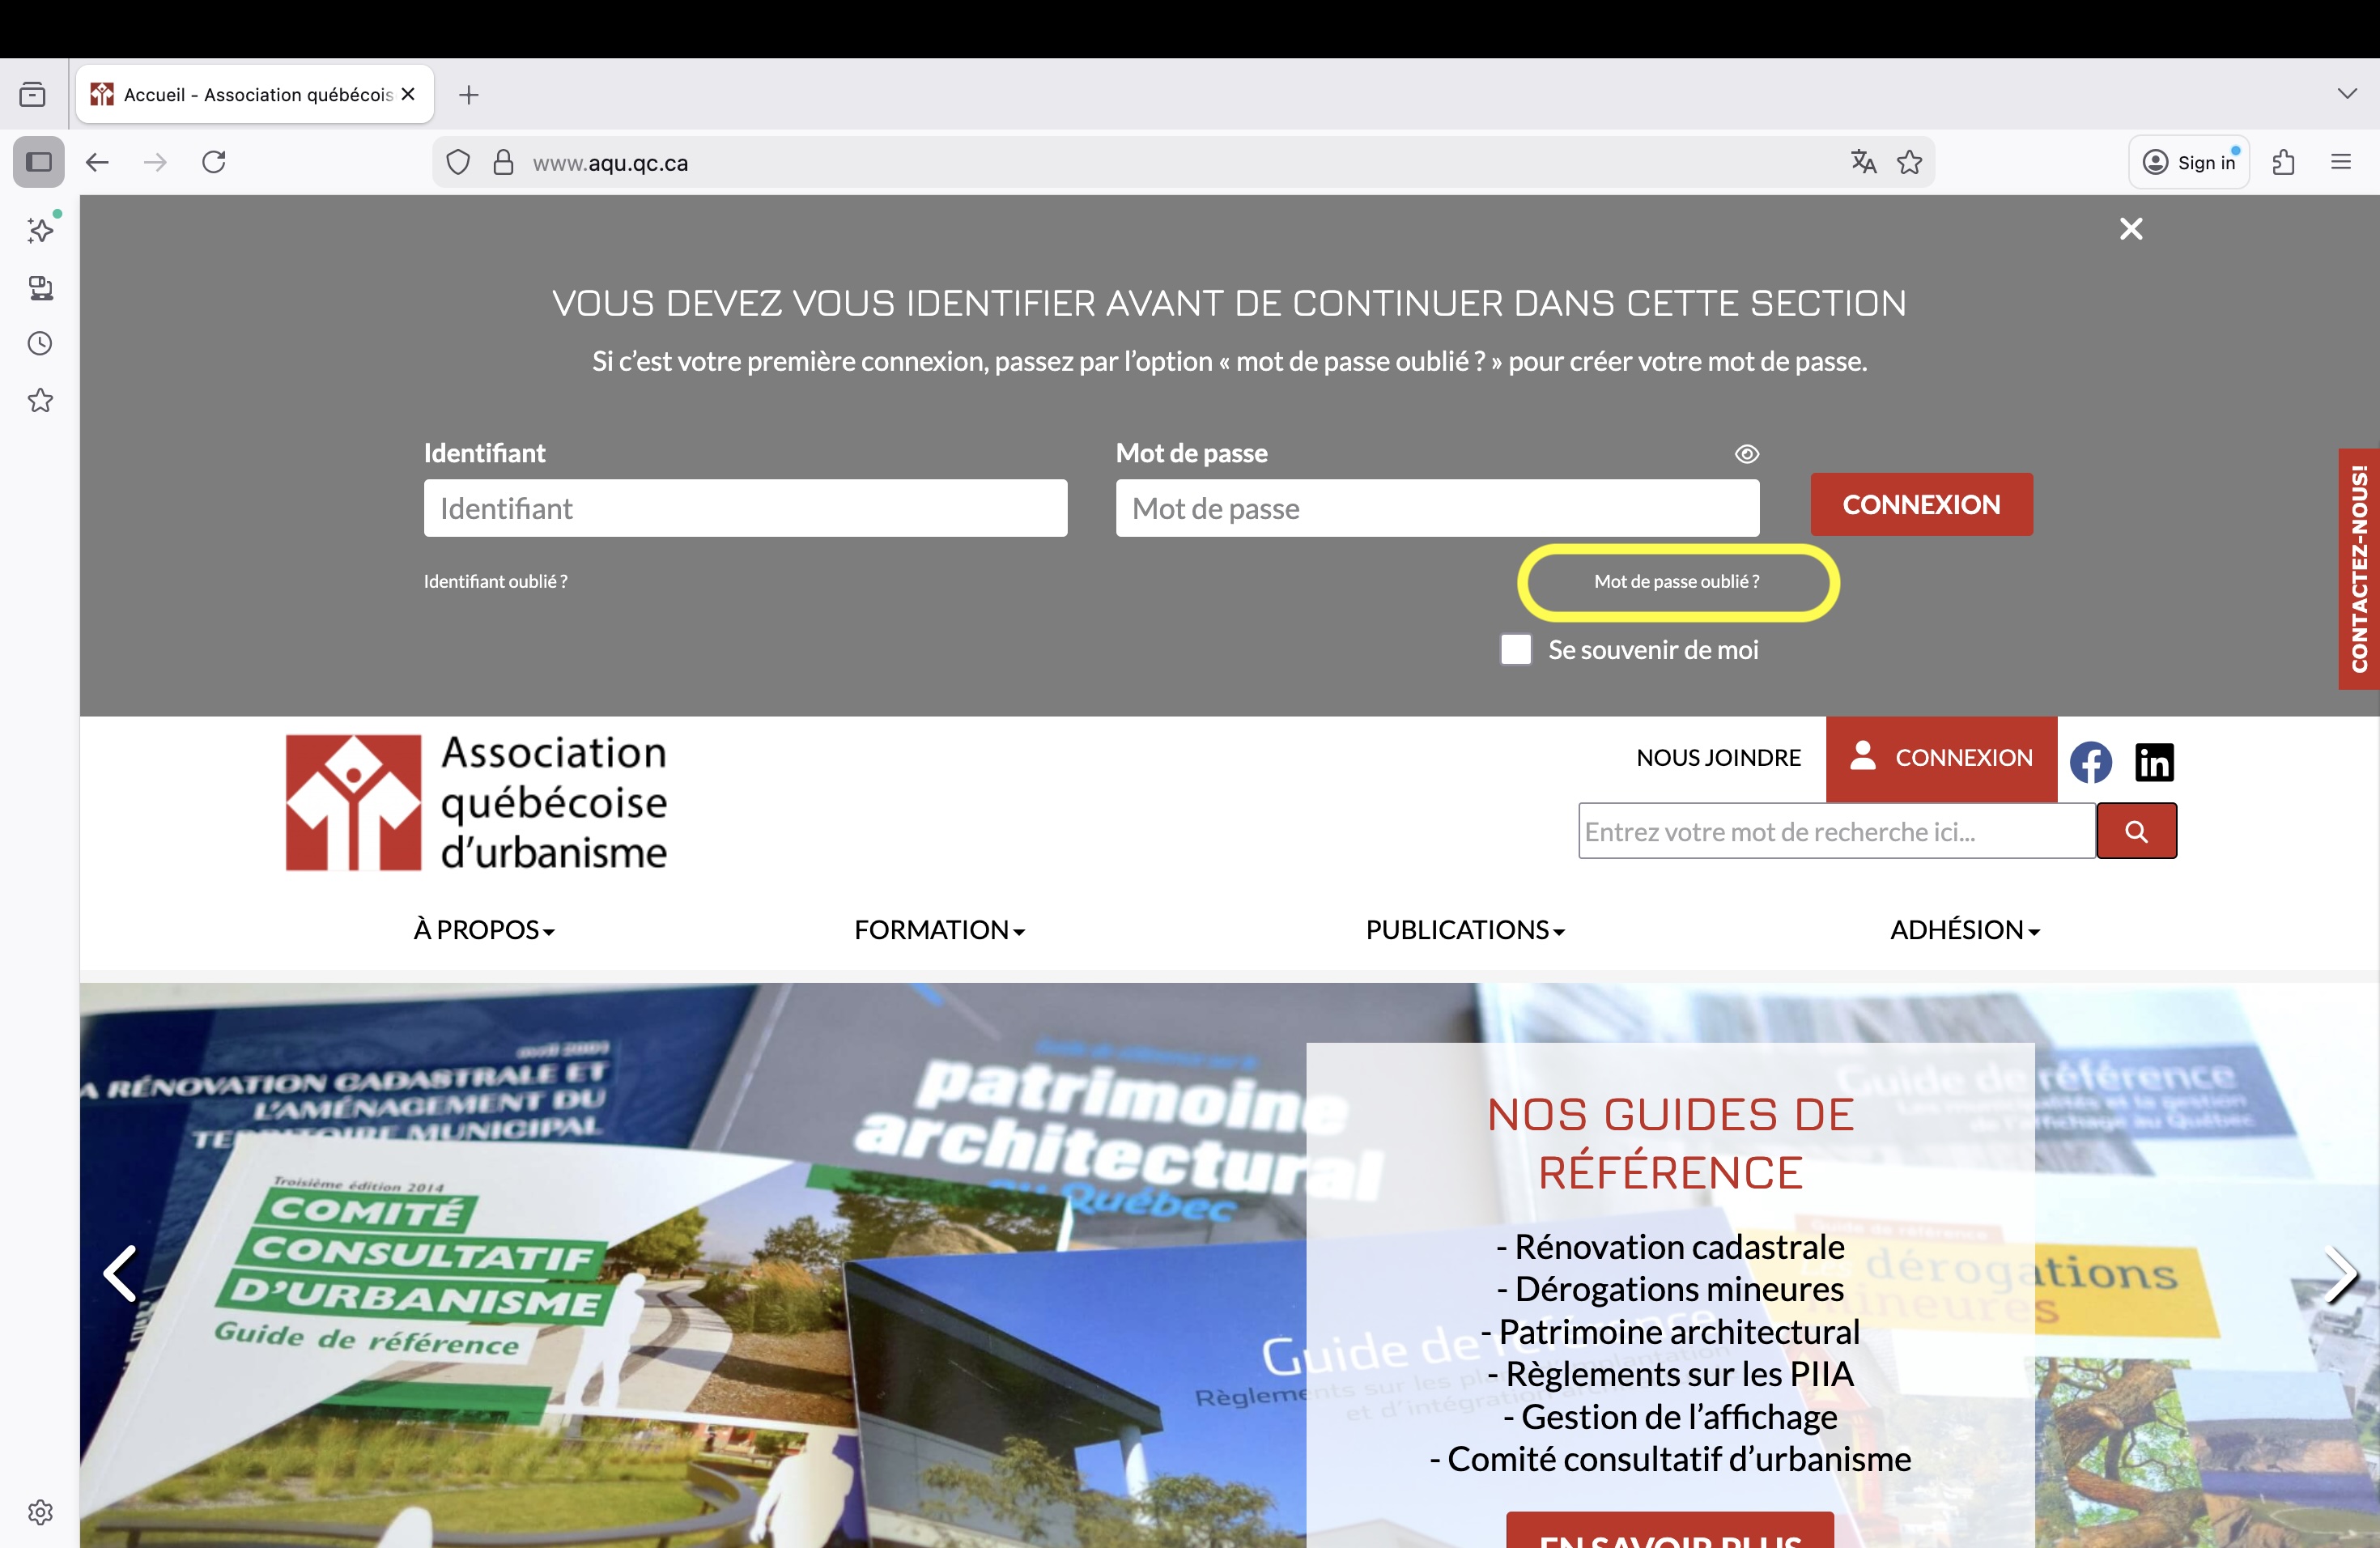
Task: Click the Mot de passe oublié link
Action: [x=1676, y=582]
